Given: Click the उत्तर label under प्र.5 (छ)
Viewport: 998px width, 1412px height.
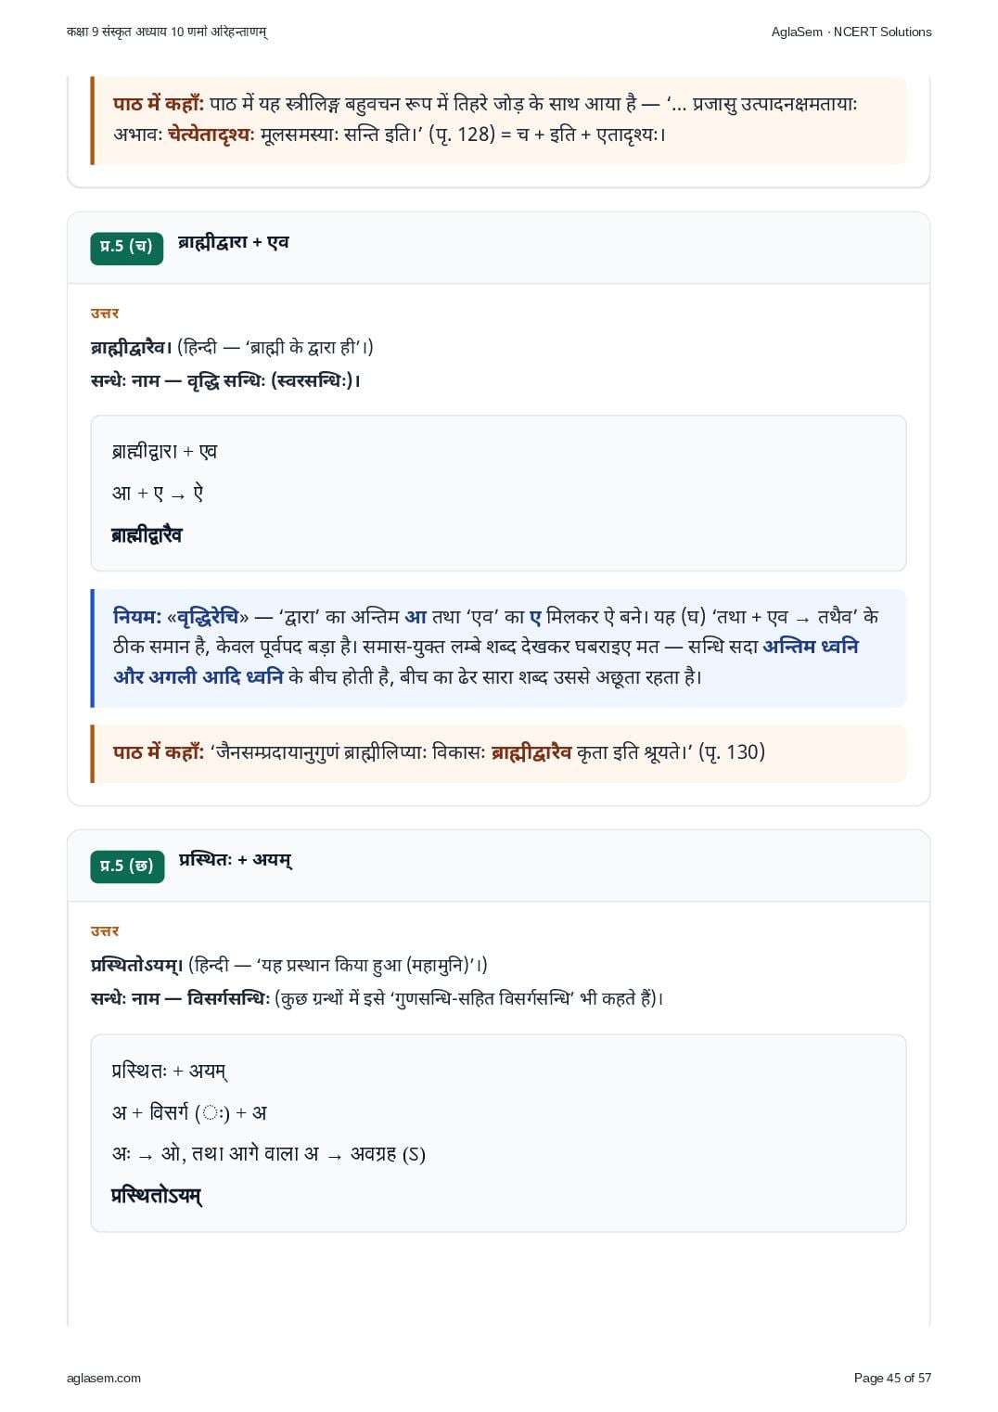Looking at the screenshot, I should click(x=105, y=931).
